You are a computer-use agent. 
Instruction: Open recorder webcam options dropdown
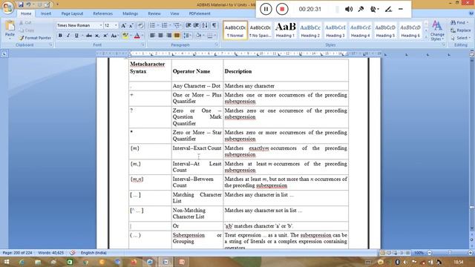(379, 9)
